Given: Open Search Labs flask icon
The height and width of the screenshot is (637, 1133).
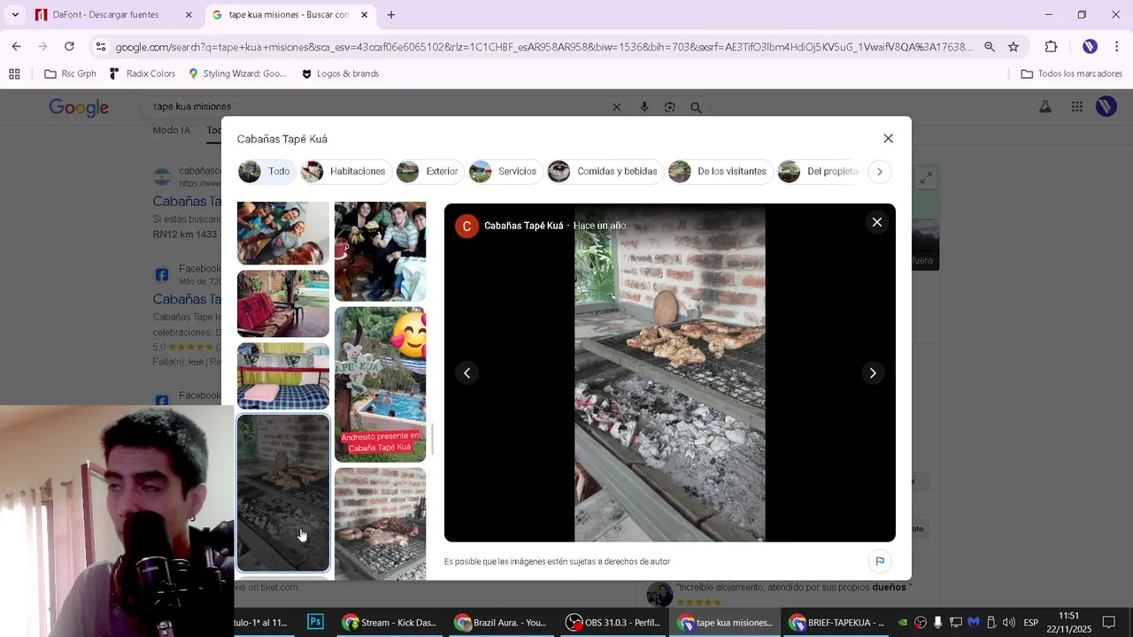Looking at the screenshot, I should point(1045,107).
